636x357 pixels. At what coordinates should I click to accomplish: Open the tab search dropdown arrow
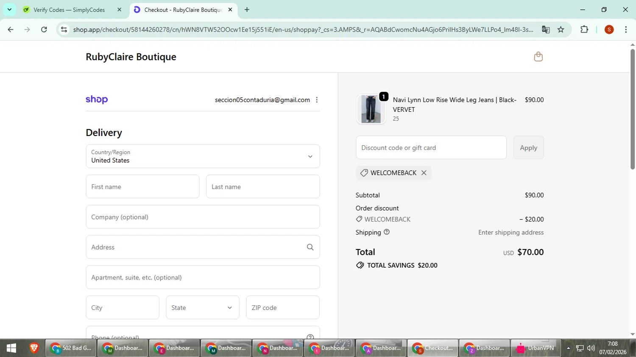[x=9, y=10]
